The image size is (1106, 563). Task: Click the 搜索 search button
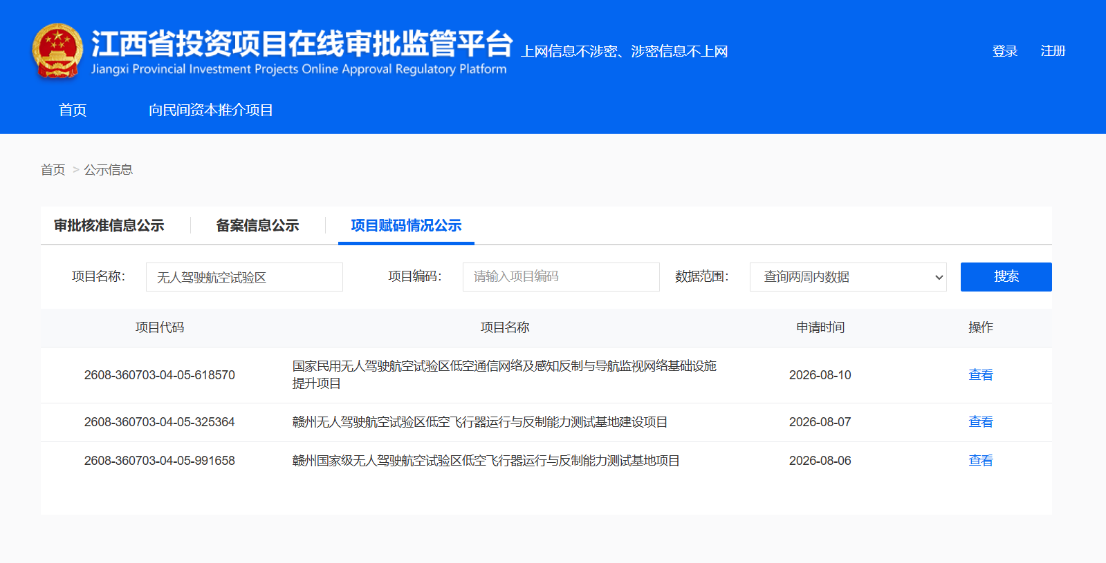coord(1006,277)
